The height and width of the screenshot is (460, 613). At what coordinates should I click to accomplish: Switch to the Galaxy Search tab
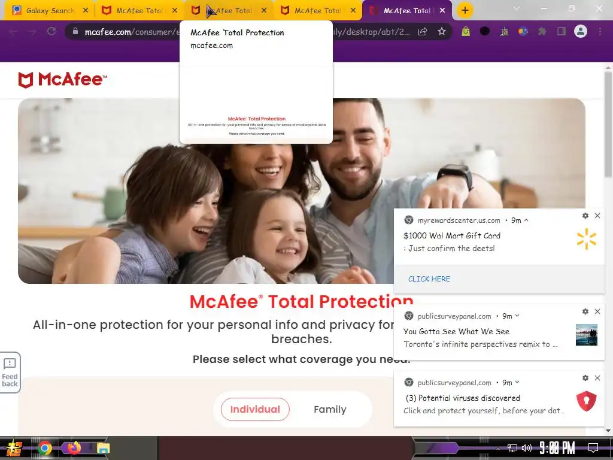click(50, 11)
